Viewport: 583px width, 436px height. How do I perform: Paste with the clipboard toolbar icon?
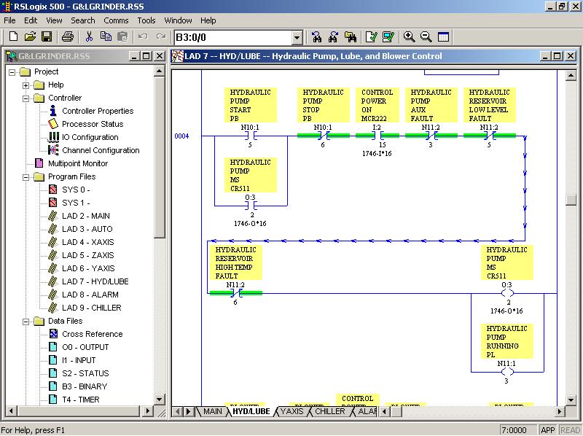[x=122, y=36]
